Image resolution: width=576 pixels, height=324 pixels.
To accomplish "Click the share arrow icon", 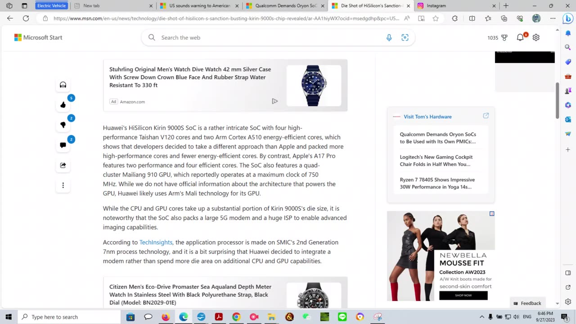I will (x=63, y=165).
